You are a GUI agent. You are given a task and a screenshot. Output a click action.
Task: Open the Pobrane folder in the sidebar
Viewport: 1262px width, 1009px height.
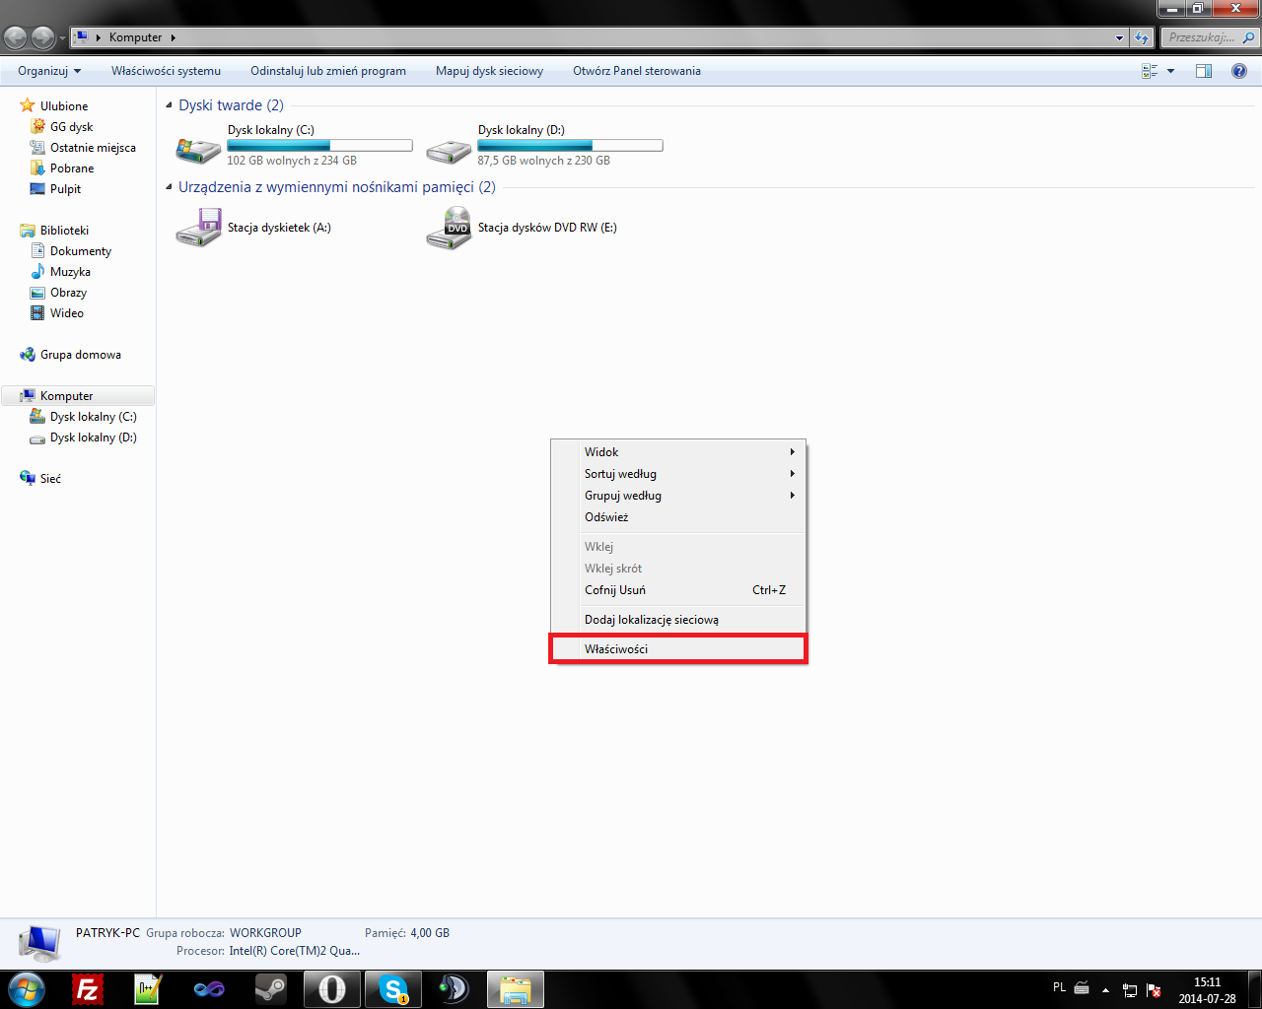(x=62, y=168)
